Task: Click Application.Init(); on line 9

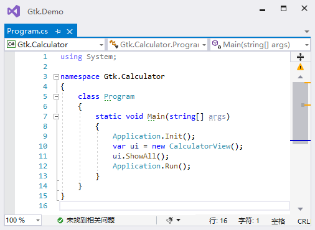Action: 154,136
